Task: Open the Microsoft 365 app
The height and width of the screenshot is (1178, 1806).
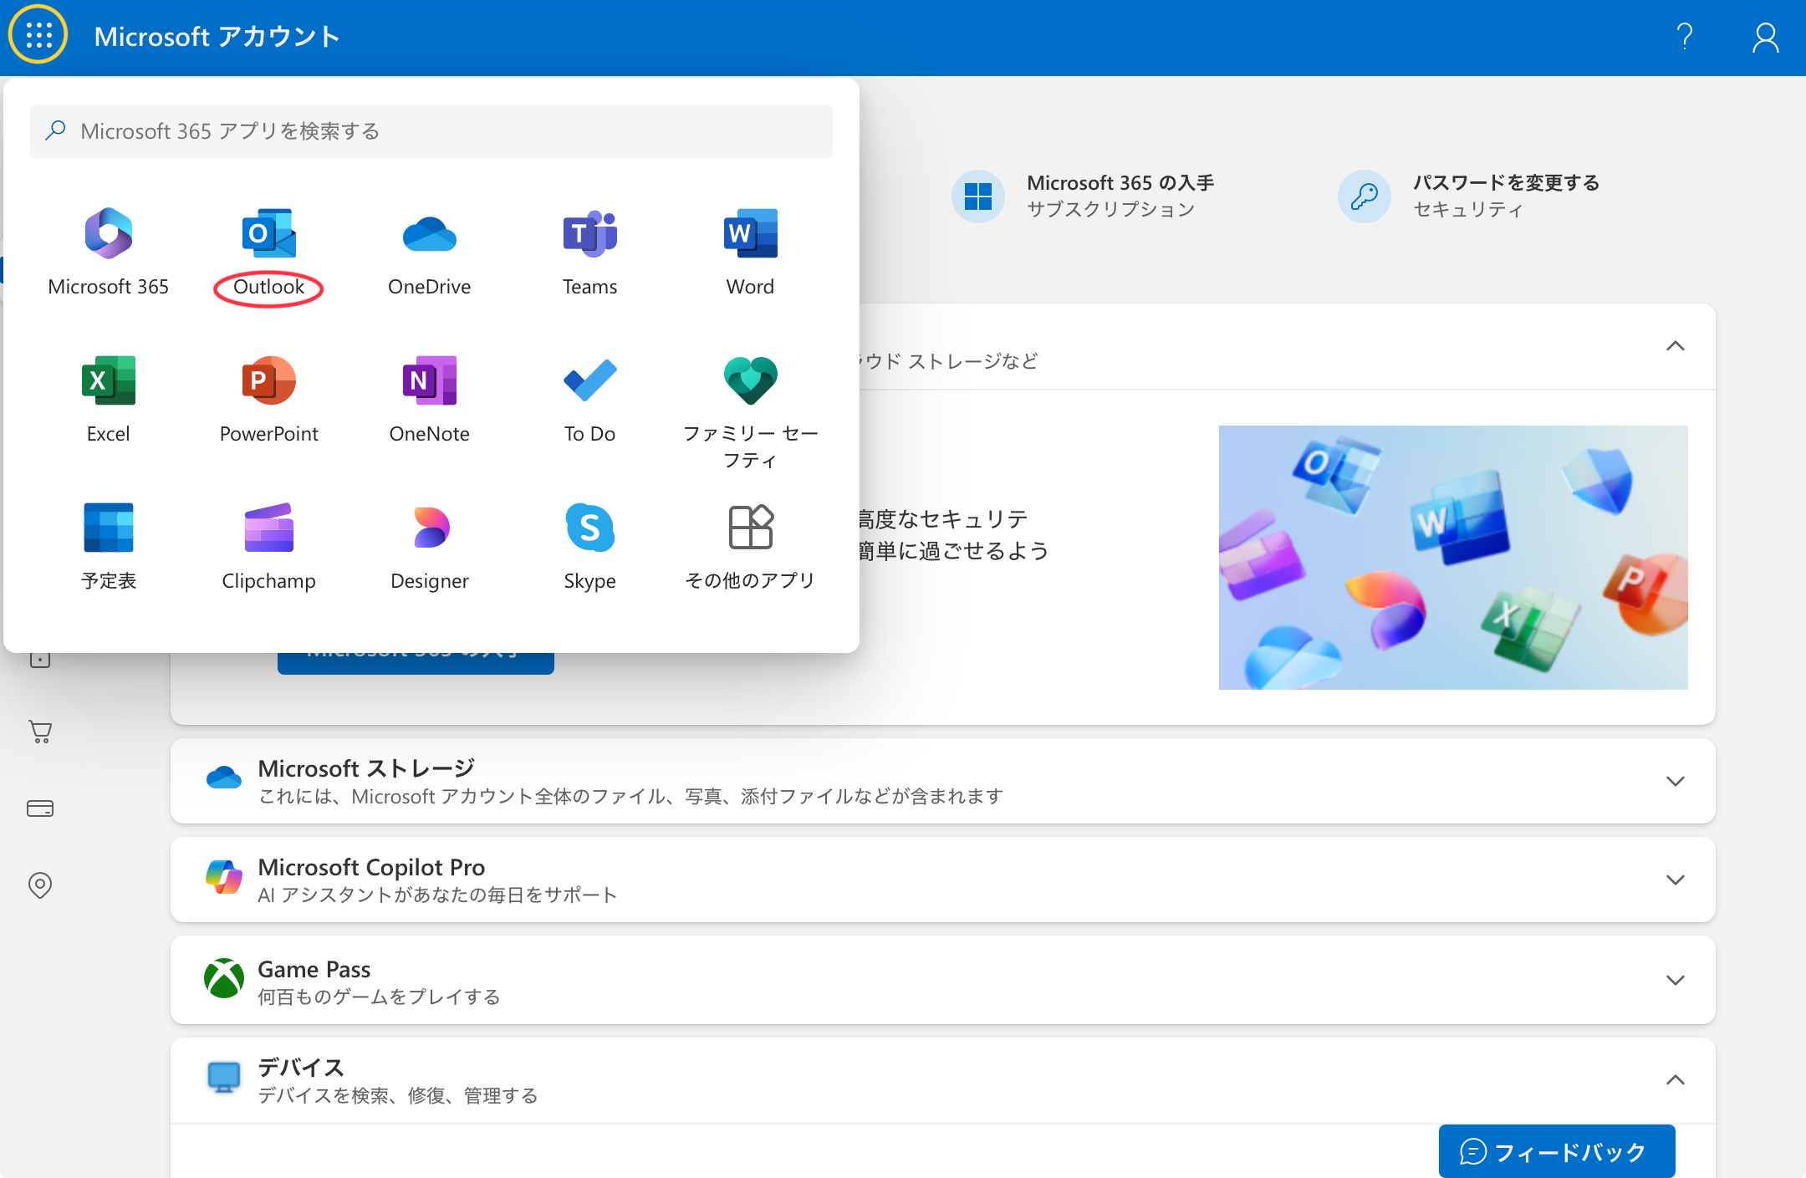Action: click(109, 252)
